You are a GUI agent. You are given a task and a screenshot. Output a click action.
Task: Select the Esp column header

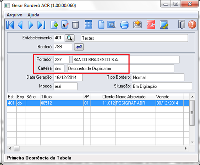coord(21,97)
